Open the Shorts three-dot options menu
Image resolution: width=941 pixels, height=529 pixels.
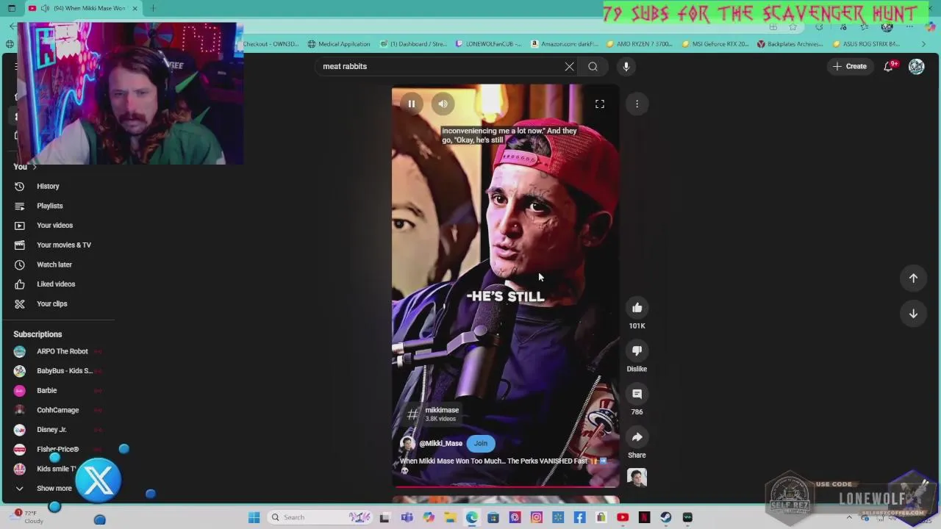[637, 104]
